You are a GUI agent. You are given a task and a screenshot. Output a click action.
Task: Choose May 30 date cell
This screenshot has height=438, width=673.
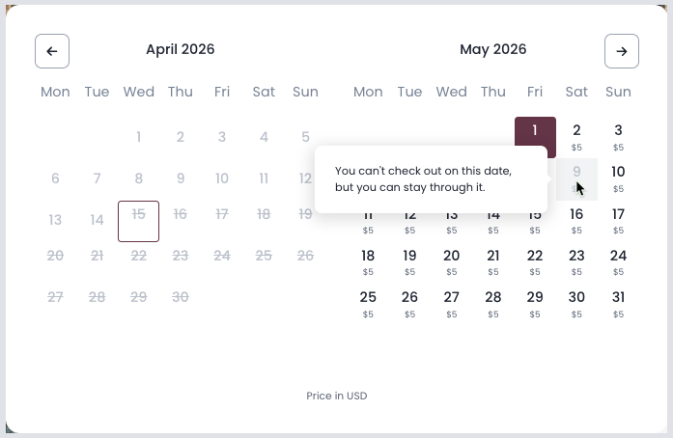point(576,304)
